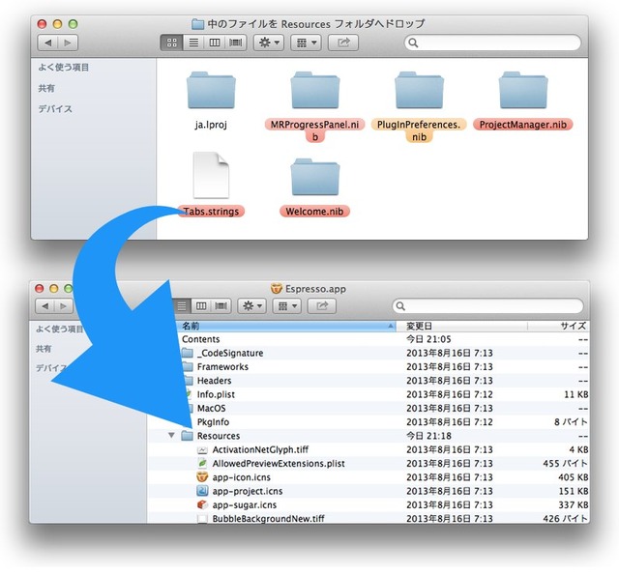Click the Espresso.app title bar icon
619x574 pixels.
click(x=277, y=288)
